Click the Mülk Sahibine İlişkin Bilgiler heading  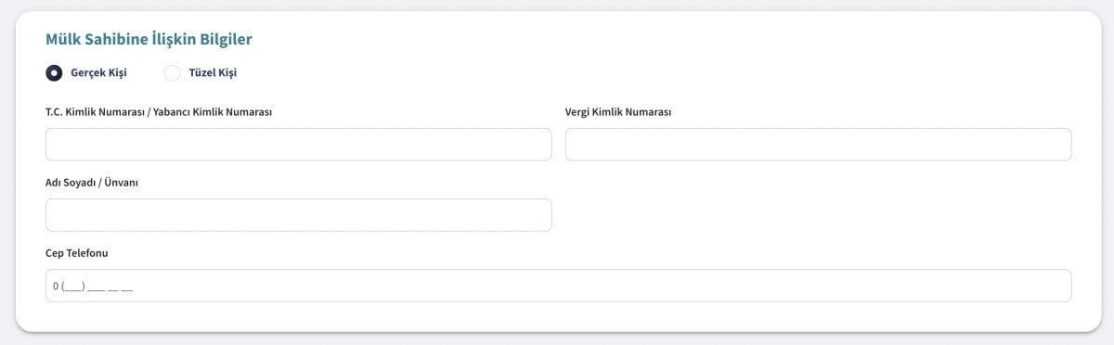click(x=149, y=39)
